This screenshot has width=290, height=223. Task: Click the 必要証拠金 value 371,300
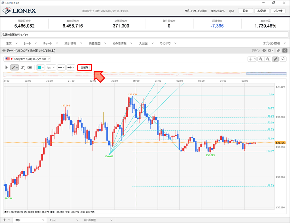pos(121,26)
